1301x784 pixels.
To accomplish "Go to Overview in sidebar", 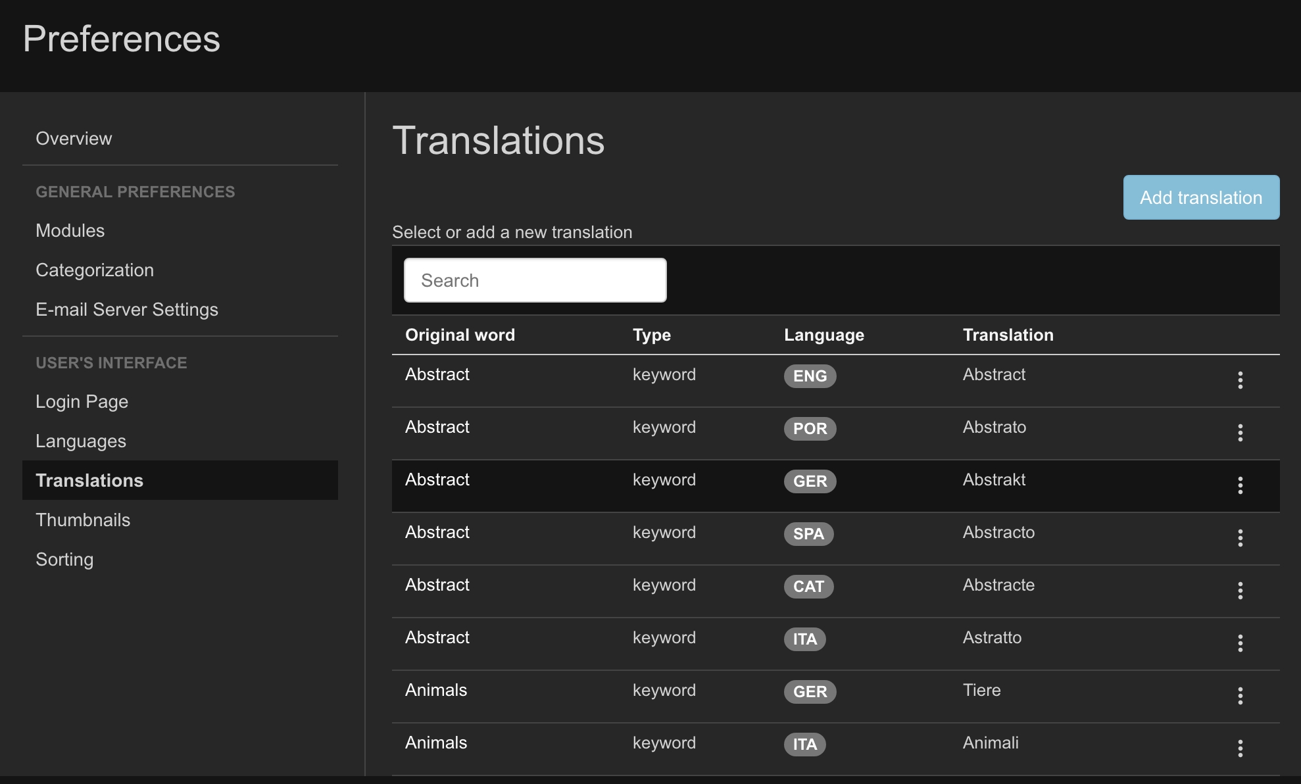I will [74, 139].
